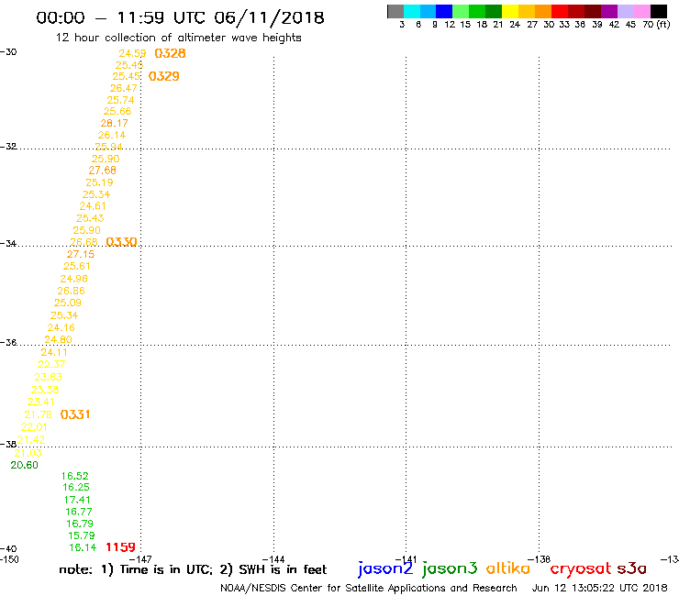Click the wave height reading 25.66
This screenshot has height=596, width=679.
tap(117, 111)
